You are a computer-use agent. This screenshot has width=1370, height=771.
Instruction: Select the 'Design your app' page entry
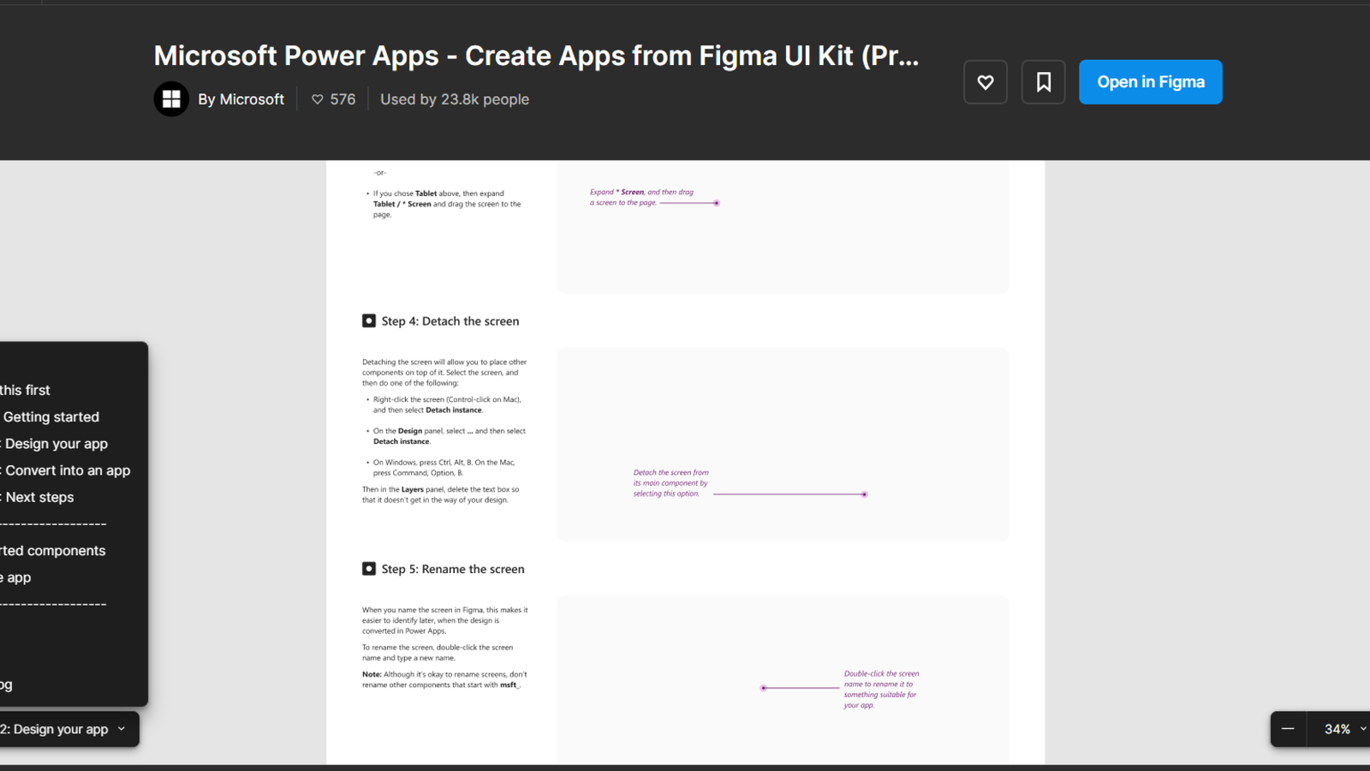(x=57, y=444)
